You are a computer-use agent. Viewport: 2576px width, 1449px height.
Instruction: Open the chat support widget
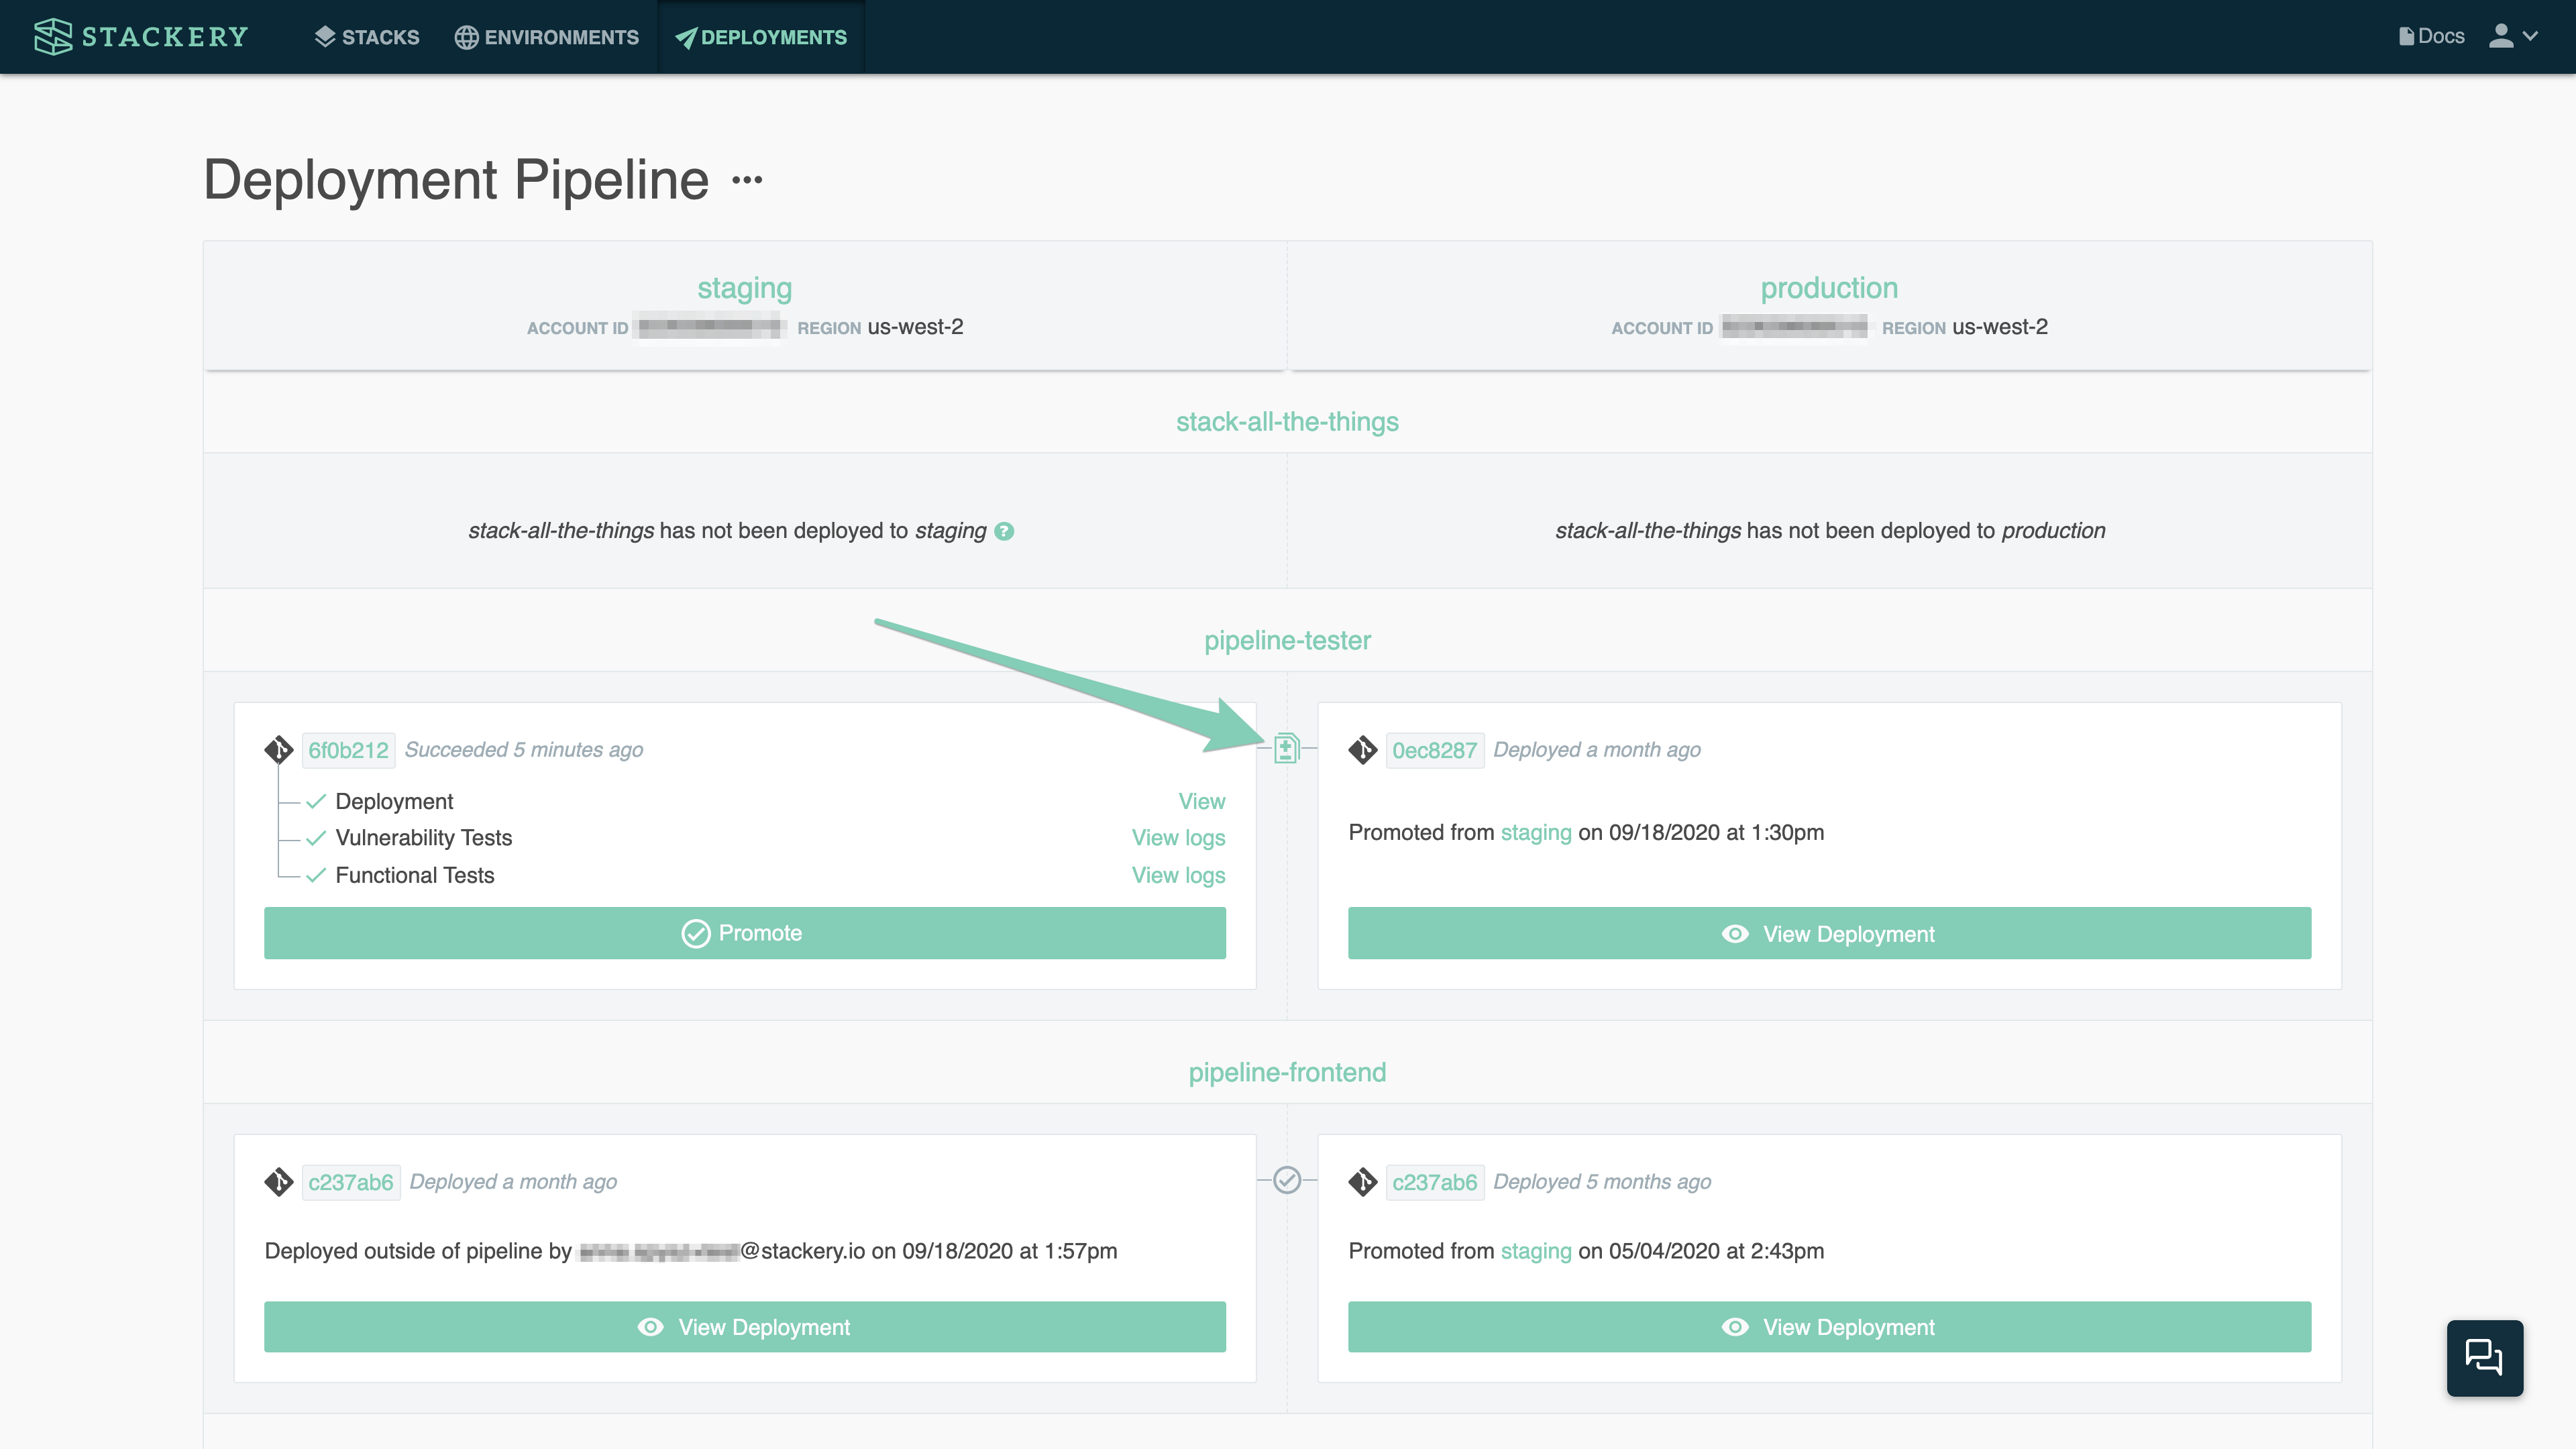pyautogui.click(x=2485, y=1358)
